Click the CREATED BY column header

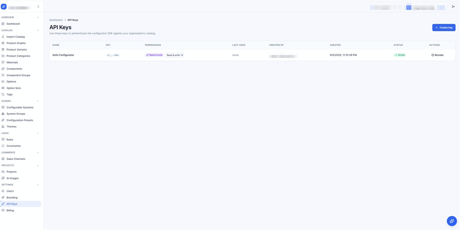[x=276, y=45]
